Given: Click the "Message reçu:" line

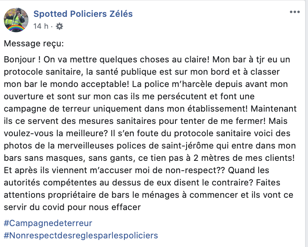Looking at the screenshot, I should click(34, 43).
